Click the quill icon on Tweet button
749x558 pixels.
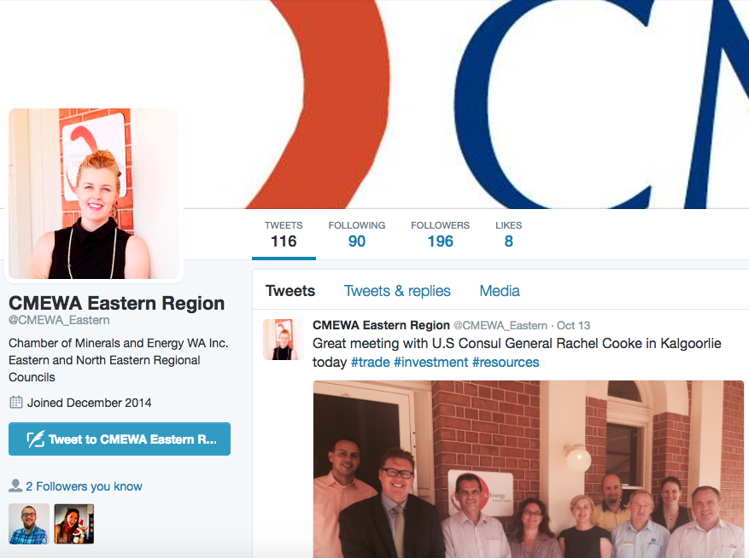click(x=35, y=439)
